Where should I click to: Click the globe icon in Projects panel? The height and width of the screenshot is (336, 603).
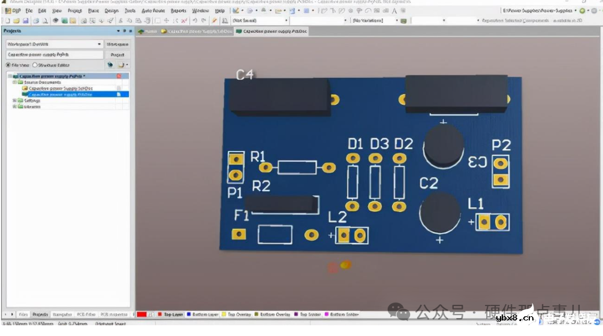point(110,65)
